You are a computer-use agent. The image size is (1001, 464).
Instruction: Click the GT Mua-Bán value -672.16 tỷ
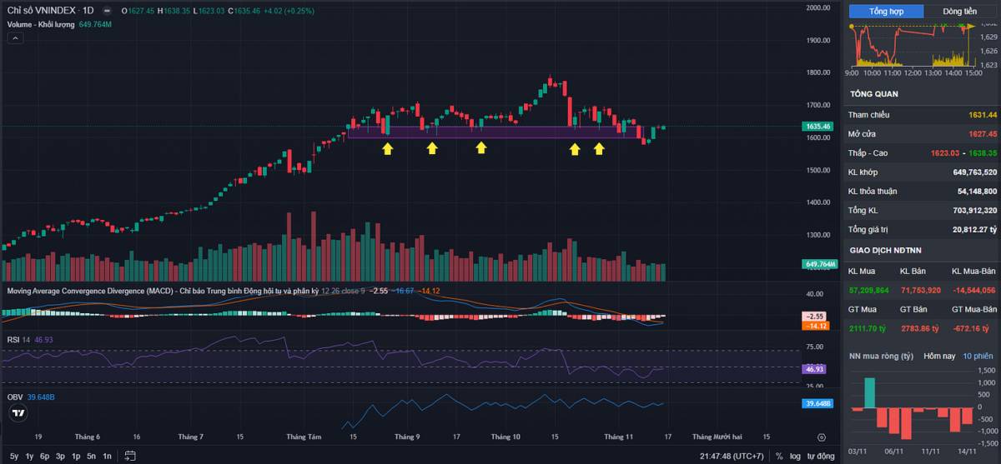tap(974, 328)
